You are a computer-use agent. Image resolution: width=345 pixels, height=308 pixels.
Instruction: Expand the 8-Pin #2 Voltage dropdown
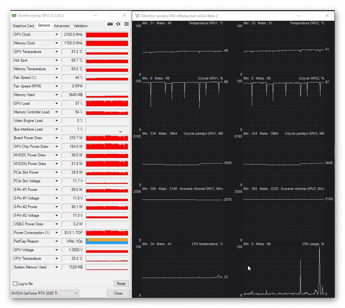(x=57, y=215)
